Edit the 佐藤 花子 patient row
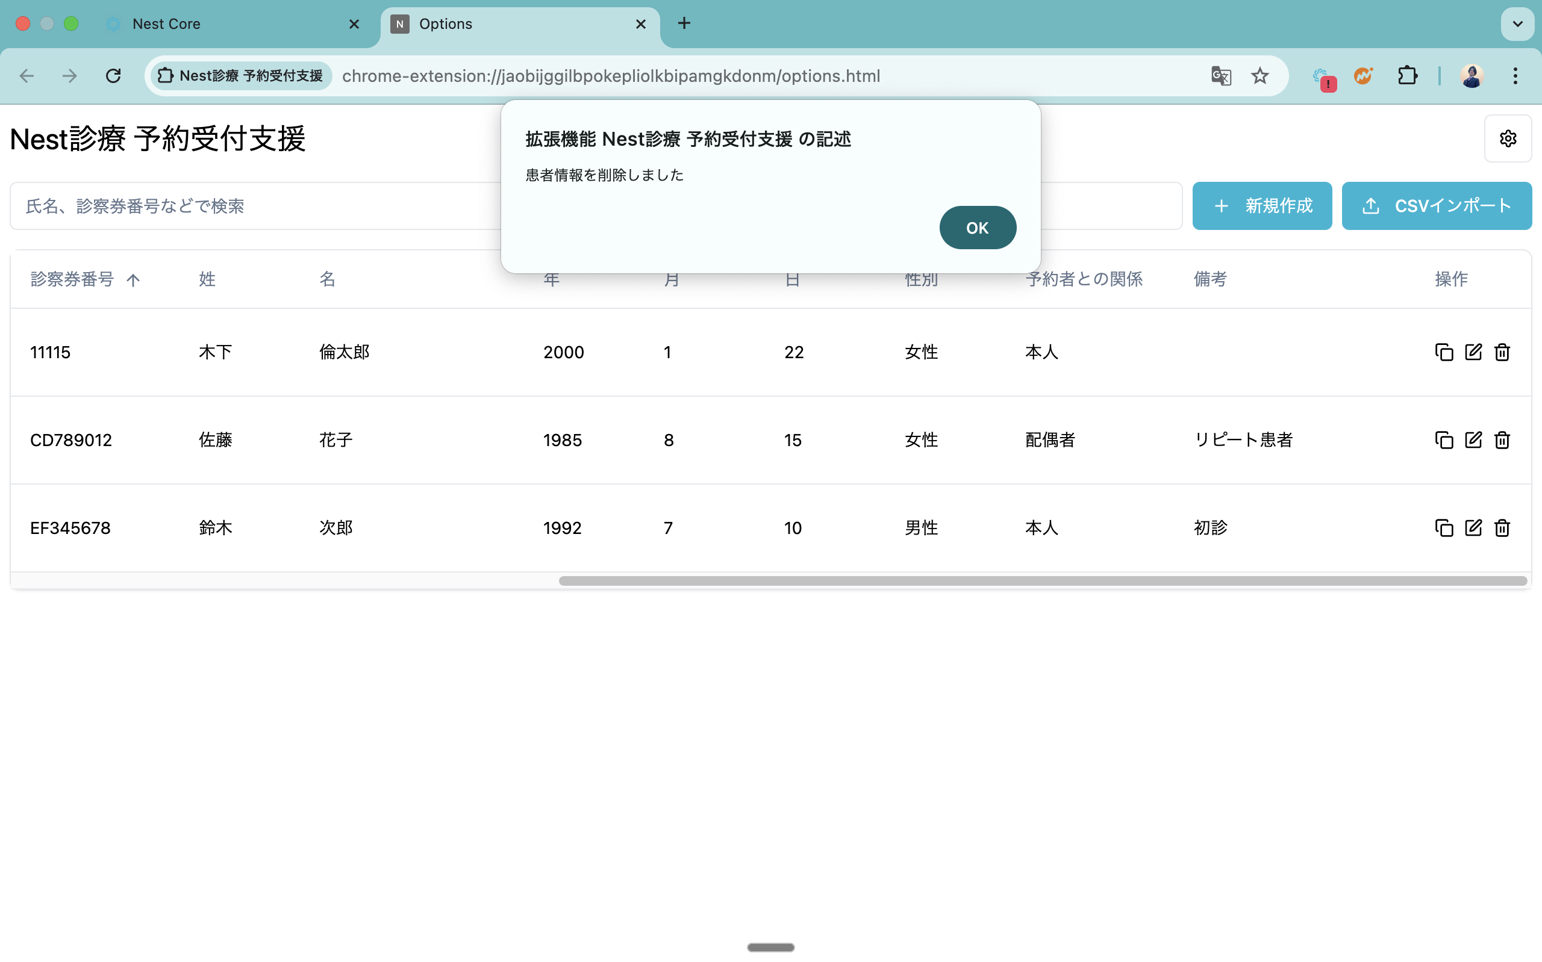 (x=1473, y=439)
